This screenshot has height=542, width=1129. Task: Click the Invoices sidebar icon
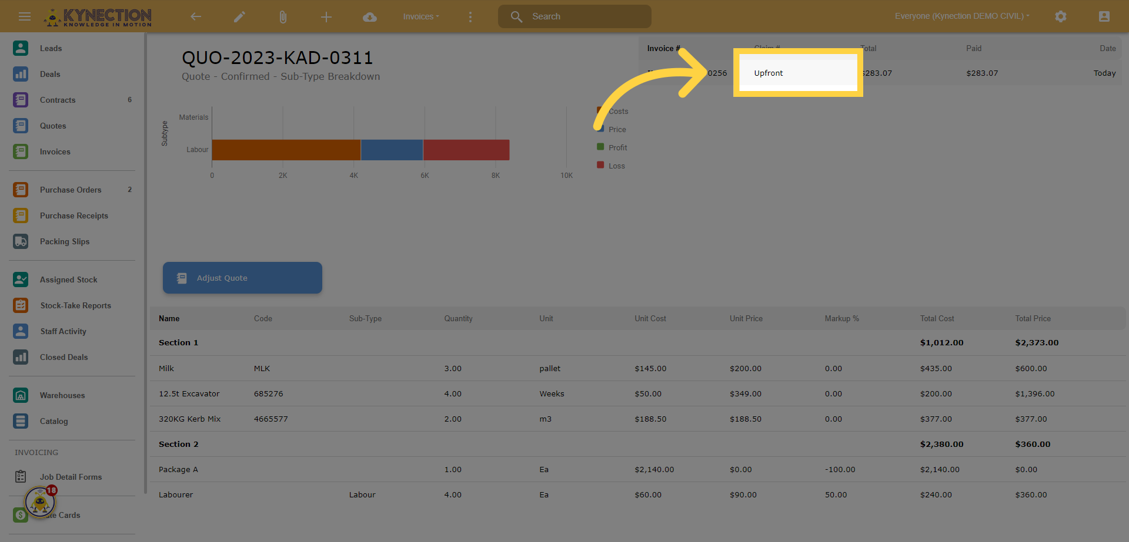point(21,152)
